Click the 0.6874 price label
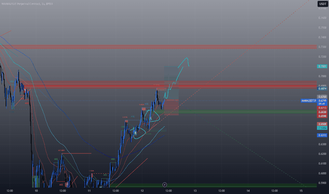This screenshot has height=194, width=329. [322, 89]
